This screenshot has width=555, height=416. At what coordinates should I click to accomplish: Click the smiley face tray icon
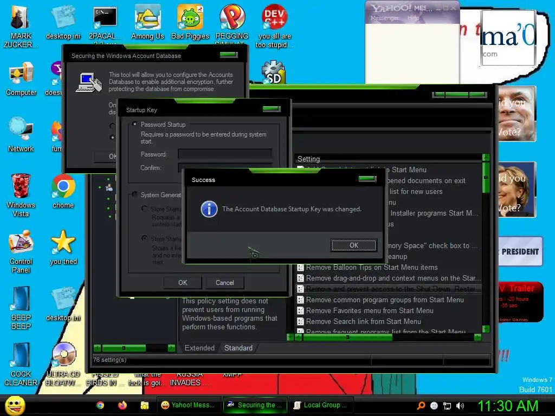click(x=434, y=406)
